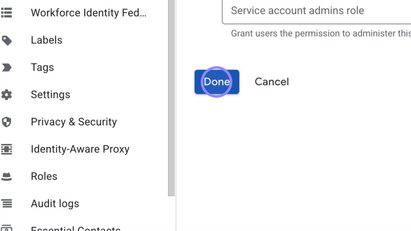Open Settings via the gear icon

coord(7,94)
